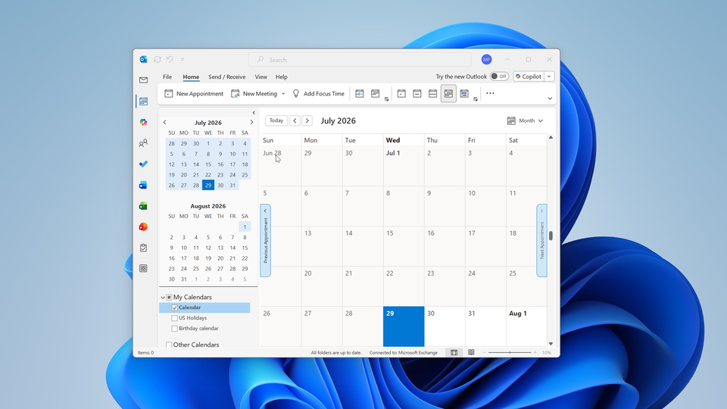Go to next month in mini calendar

pyautogui.click(x=251, y=123)
